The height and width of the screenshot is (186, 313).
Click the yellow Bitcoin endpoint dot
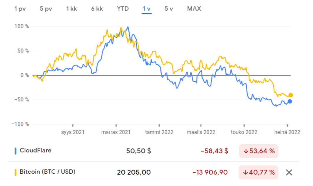coord(291,95)
